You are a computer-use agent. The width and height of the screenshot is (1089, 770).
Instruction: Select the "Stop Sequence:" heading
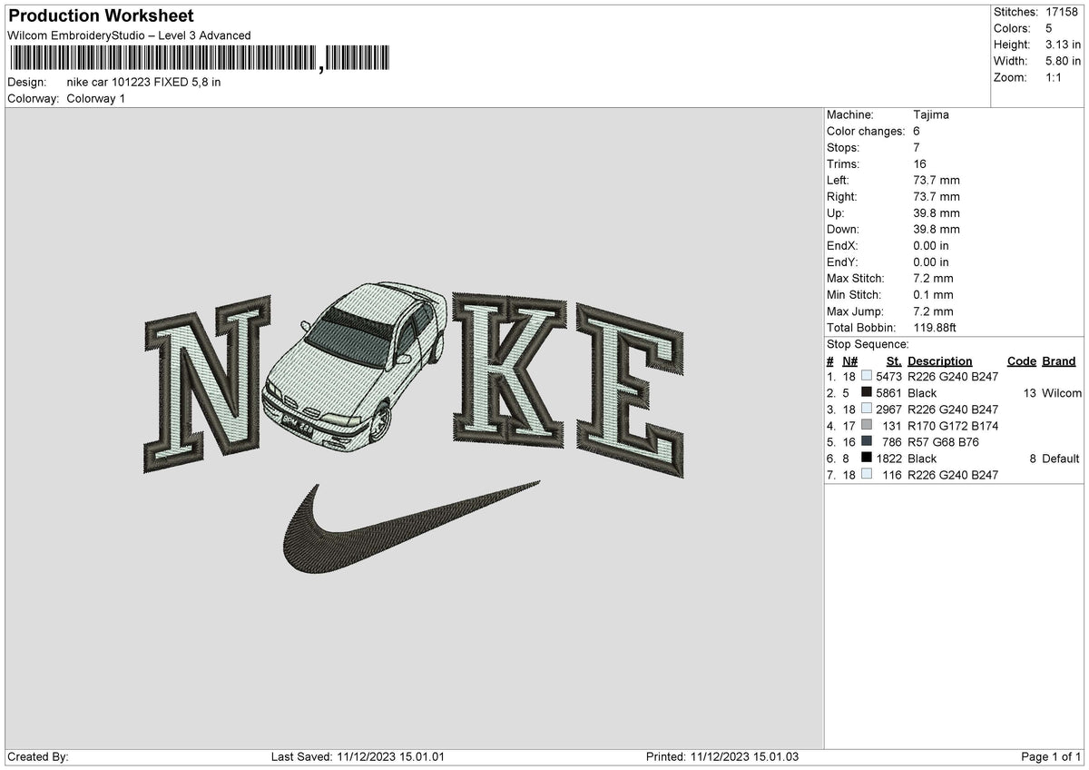(868, 344)
